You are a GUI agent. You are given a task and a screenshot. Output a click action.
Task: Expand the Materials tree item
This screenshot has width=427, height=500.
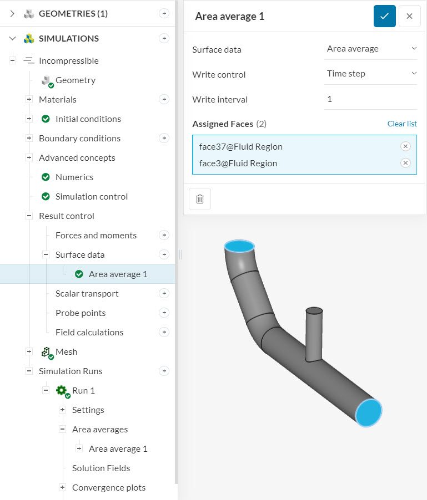[x=28, y=99]
